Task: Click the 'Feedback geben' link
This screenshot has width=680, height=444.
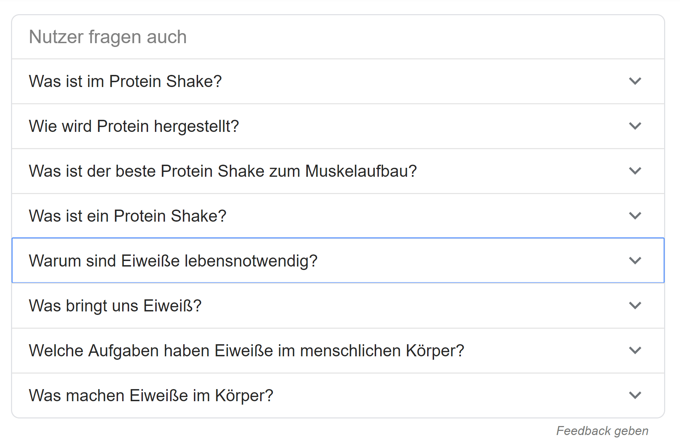Action: [602, 431]
